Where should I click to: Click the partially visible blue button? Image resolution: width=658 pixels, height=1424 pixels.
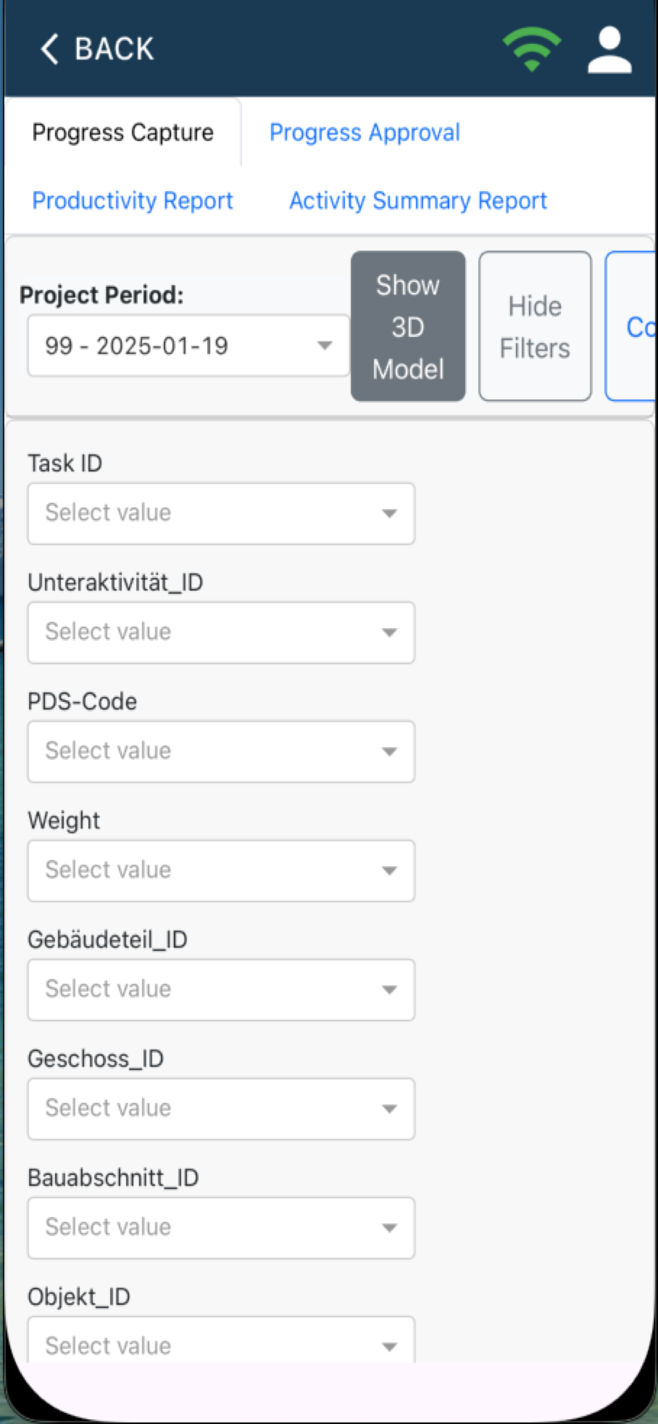pyautogui.click(x=630, y=326)
